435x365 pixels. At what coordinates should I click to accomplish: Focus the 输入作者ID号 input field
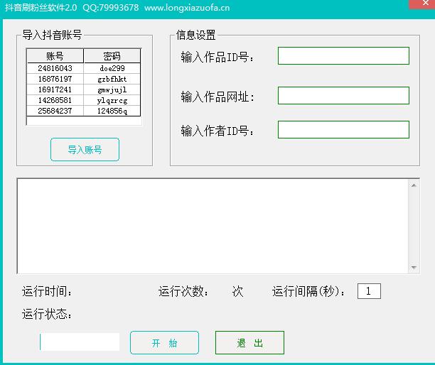[343, 129]
